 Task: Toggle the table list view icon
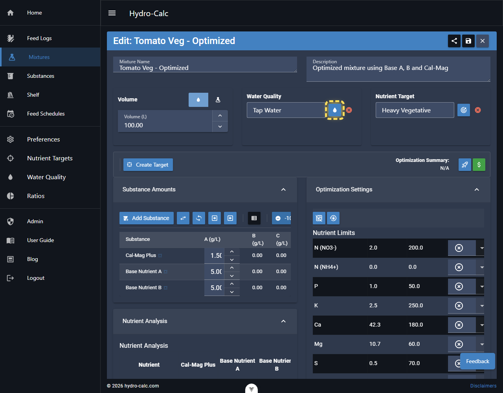(254, 218)
